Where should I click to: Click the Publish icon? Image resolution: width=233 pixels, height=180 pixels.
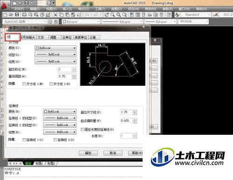point(36,15)
